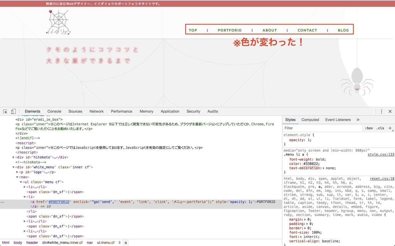Viewport: 395px width, 246px height.
Task: Select body in breadcrumb bar
Action: (x=18, y=243)
